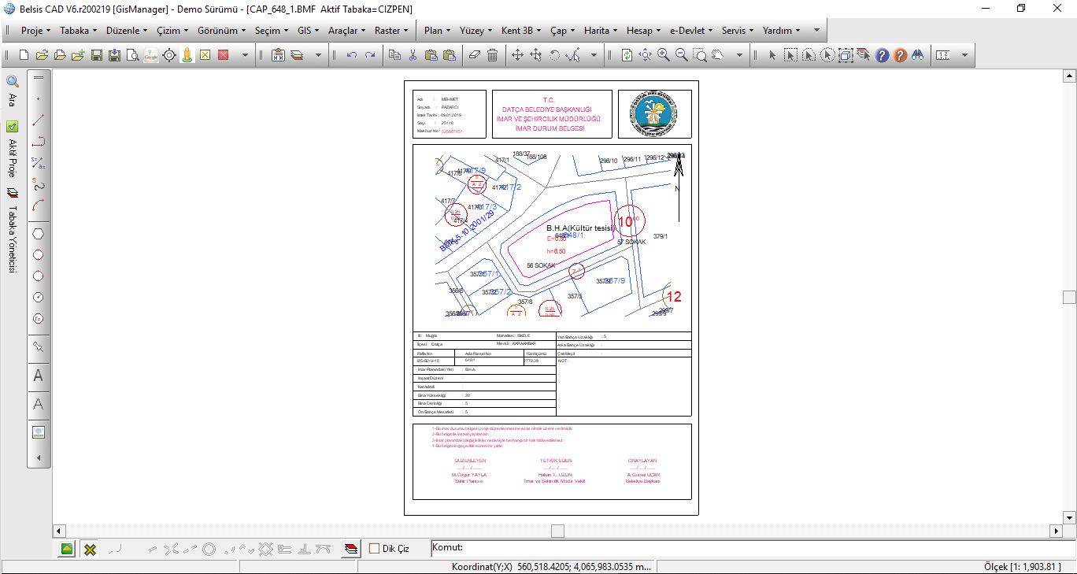Zoom out with the minus magnifier
1077x574 pixels.
click(x=681, y=55)
